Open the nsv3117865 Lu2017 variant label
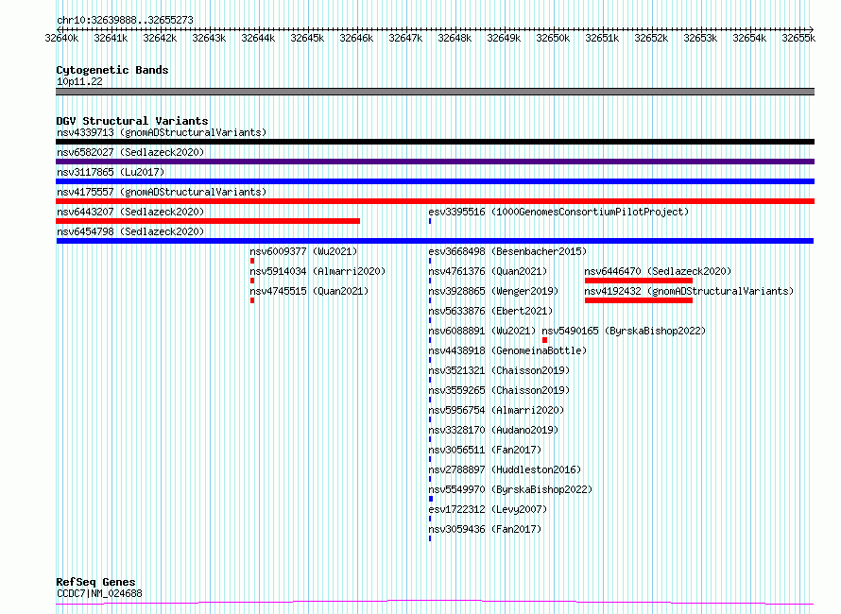 (111, 172)
